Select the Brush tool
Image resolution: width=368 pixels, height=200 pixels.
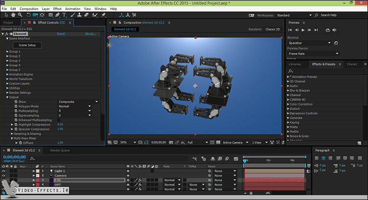(x=73, y=15)
